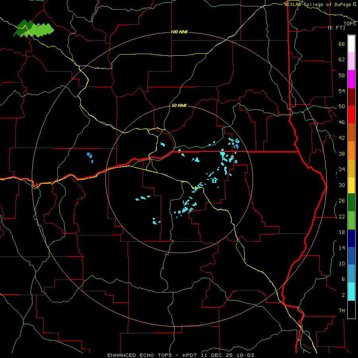Click the legend value '26'
Viewport: 358px width, 358px height.
(x=342, y=201)
